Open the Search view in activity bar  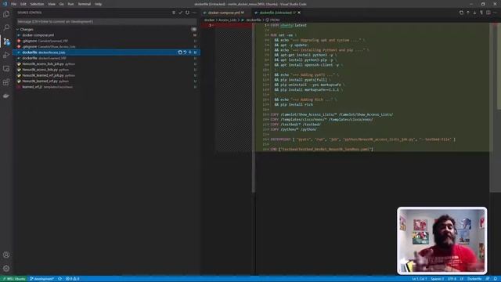pyautogui.click(x=6, y=27)
